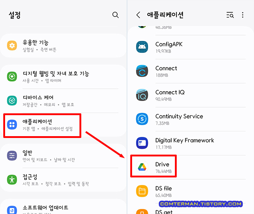The height and width of the screenshot is (214, 254).
Task: Open 접근성 accessibility entry
Action: pyautogui.click(x=63, y=180)
